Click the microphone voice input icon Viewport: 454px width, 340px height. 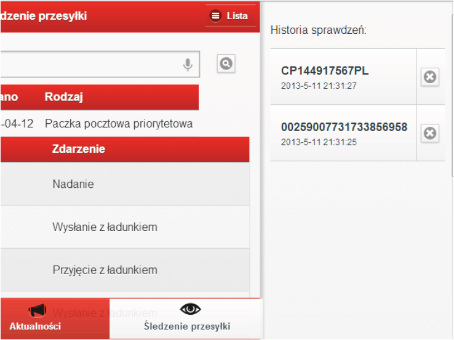point(188,65)
